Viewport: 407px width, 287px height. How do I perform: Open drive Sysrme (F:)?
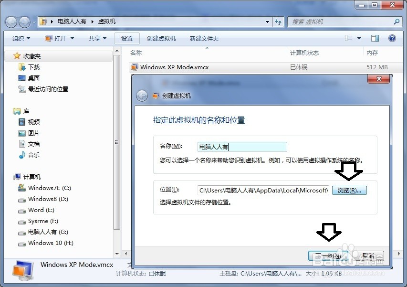43,221
